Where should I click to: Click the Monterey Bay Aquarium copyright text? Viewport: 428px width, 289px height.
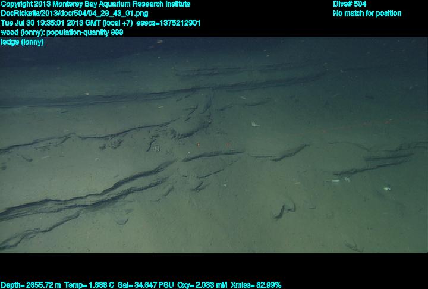pyautogui.click(x=95, y=4)
